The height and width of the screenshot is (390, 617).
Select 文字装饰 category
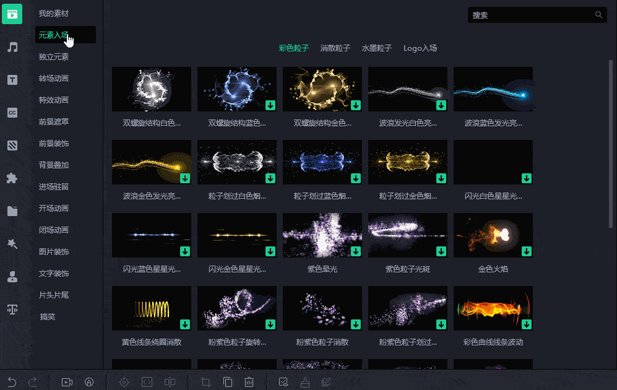54,273
